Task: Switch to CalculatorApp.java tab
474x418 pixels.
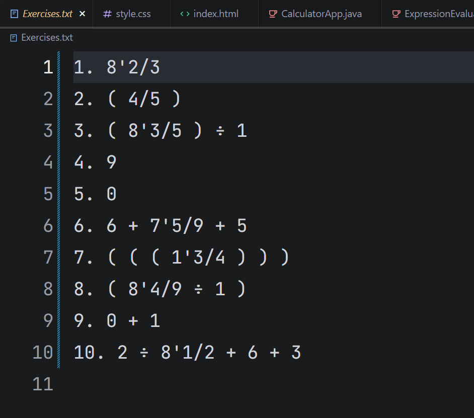Action: [320, 14]
